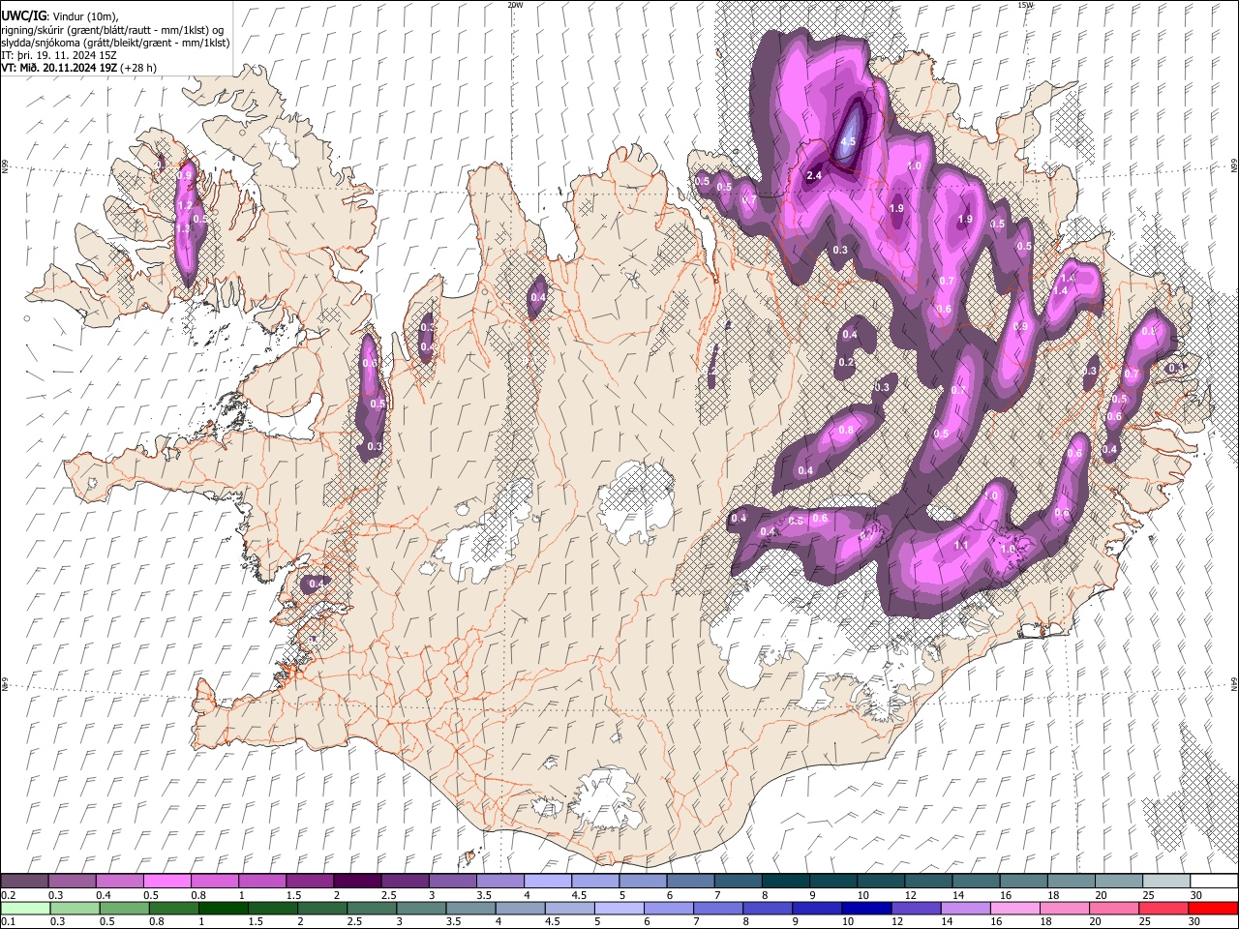
Task: Click the 1.3 value in the Westfjords
Action: tap(183, 228)
